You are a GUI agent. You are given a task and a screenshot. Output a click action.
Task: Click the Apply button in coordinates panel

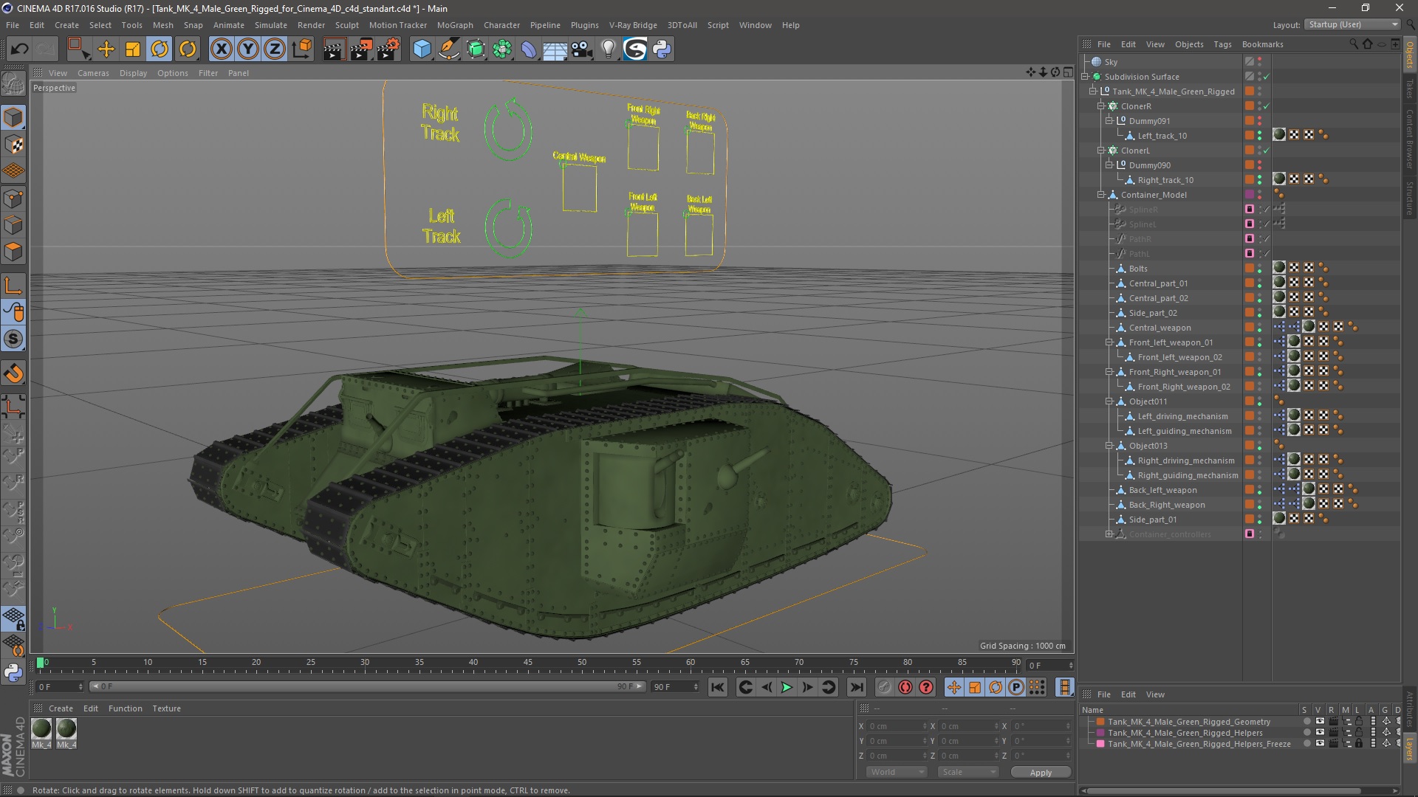tap(1040, 772)
